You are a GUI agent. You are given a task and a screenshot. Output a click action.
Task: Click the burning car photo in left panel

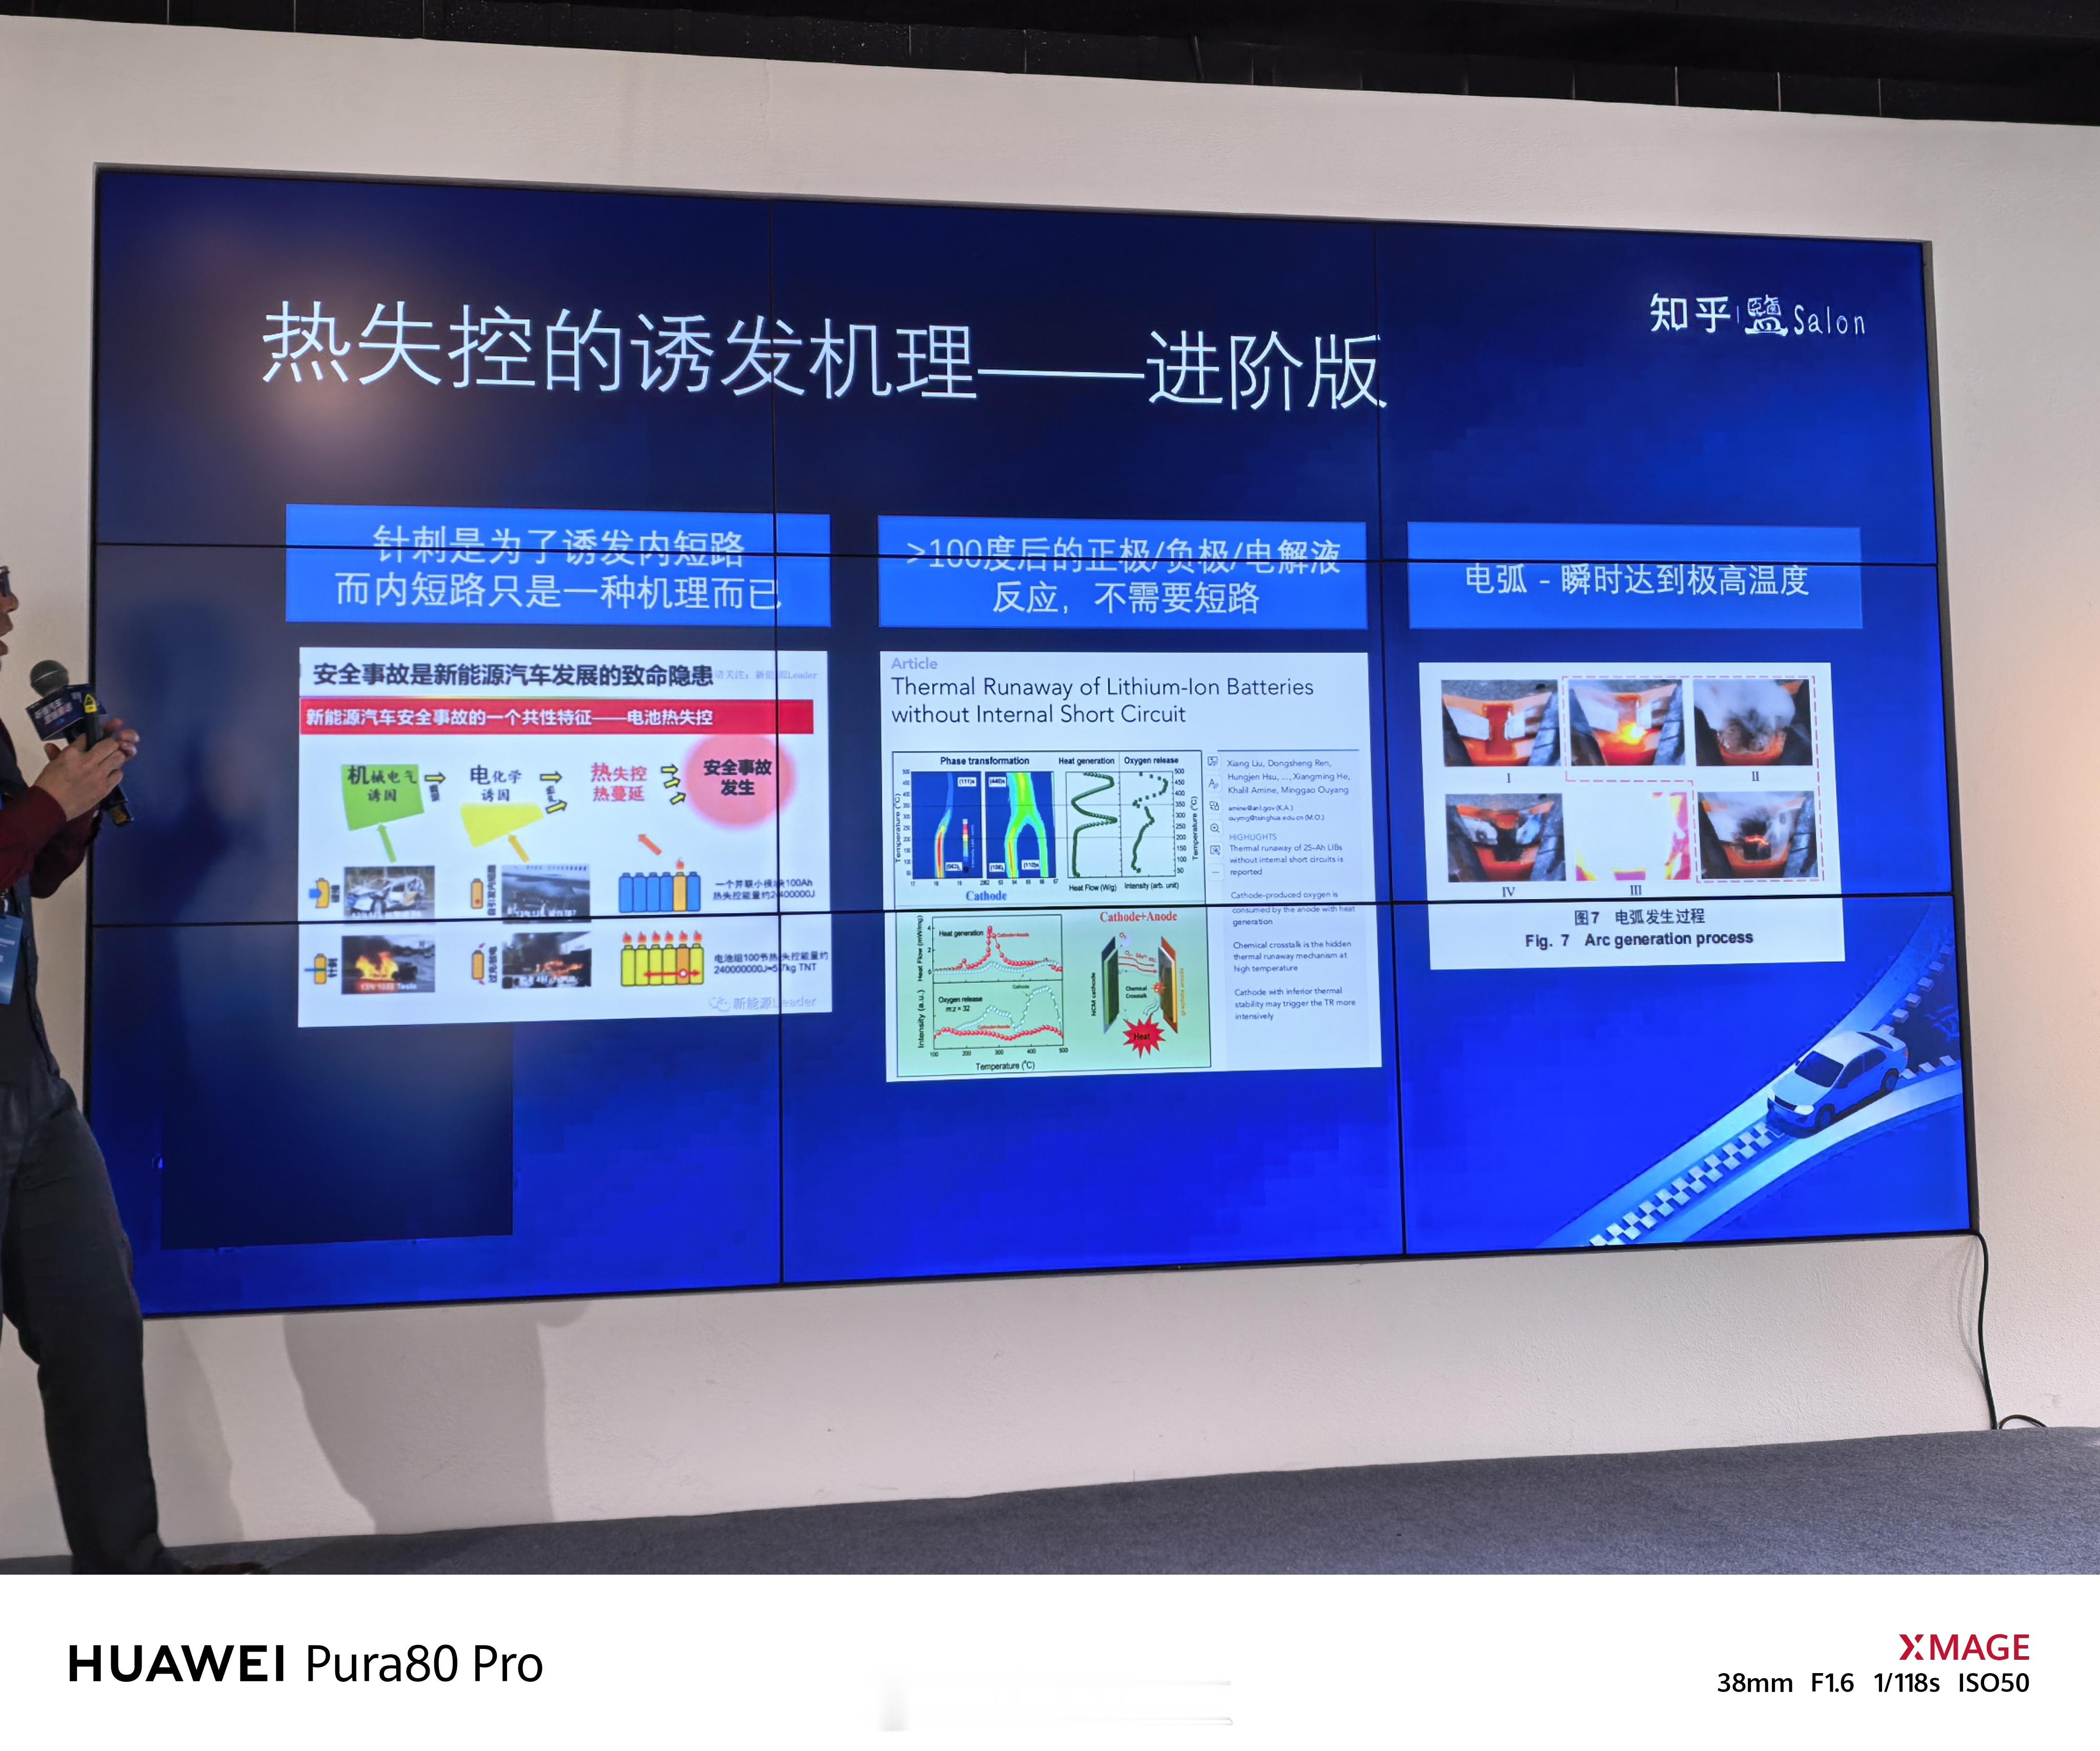[388, 965]
